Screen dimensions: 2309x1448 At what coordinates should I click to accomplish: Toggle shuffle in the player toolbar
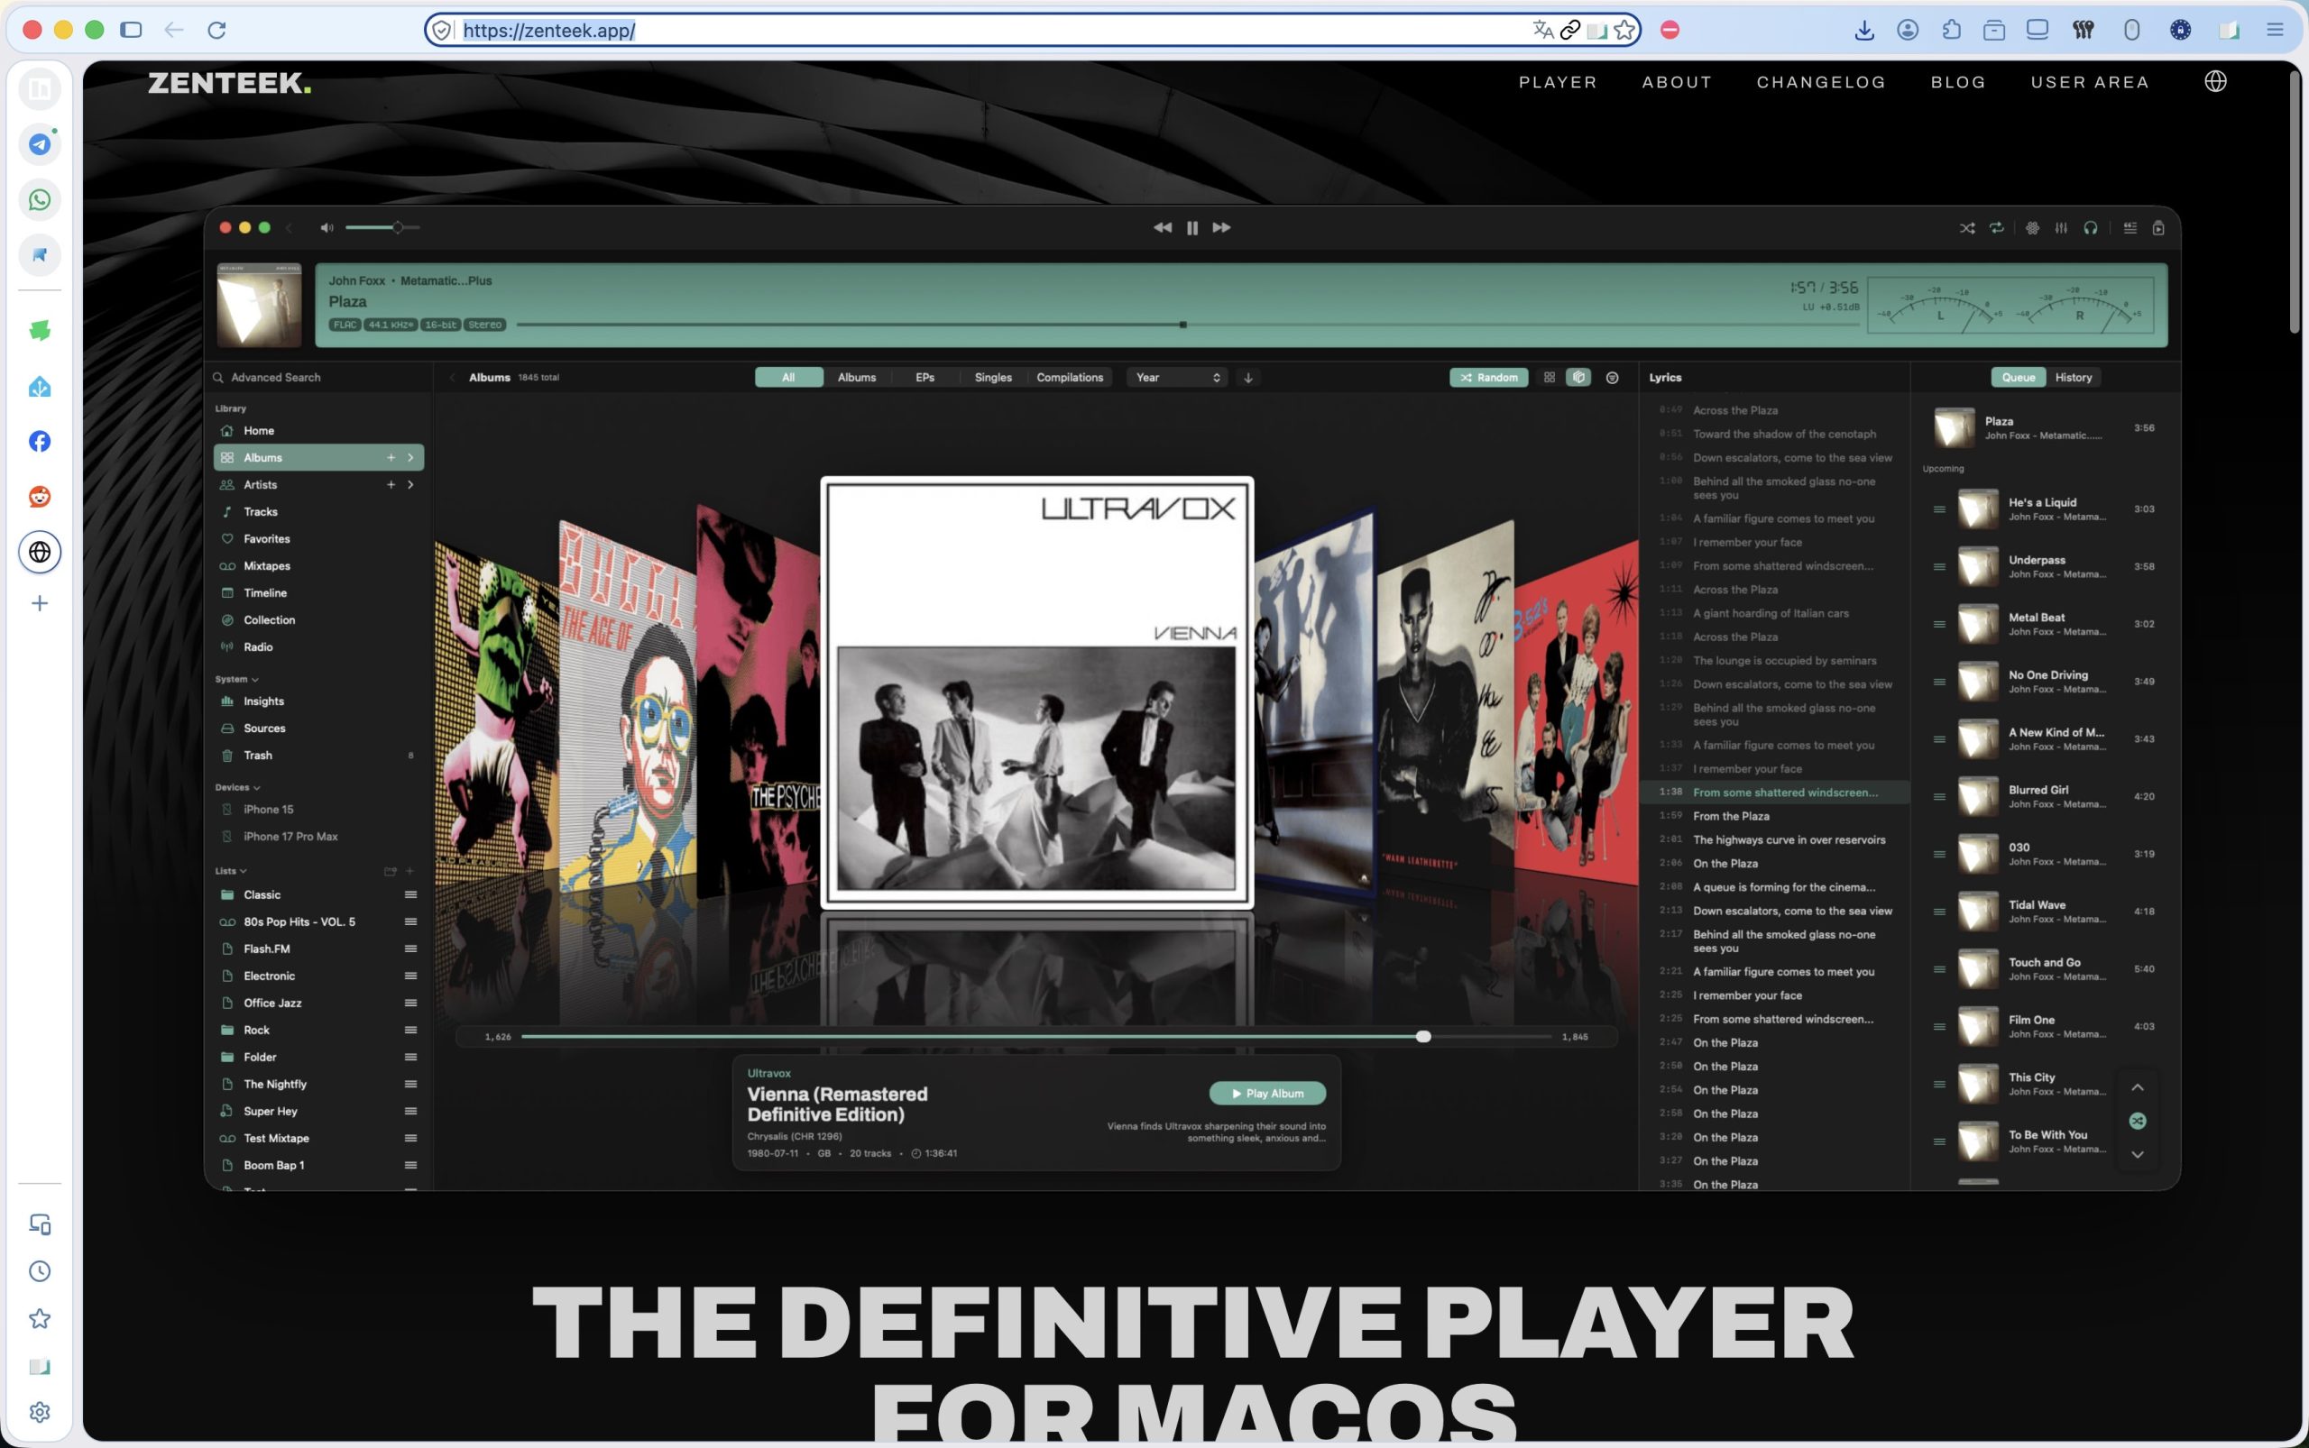(1967, 228)
